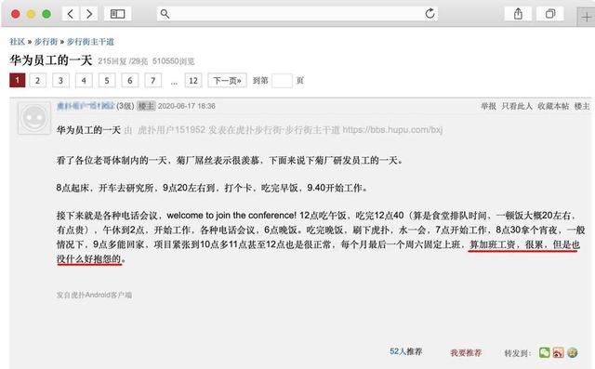Click the 下一页» next page button
The image size is (595, 369).
point(227,80)
